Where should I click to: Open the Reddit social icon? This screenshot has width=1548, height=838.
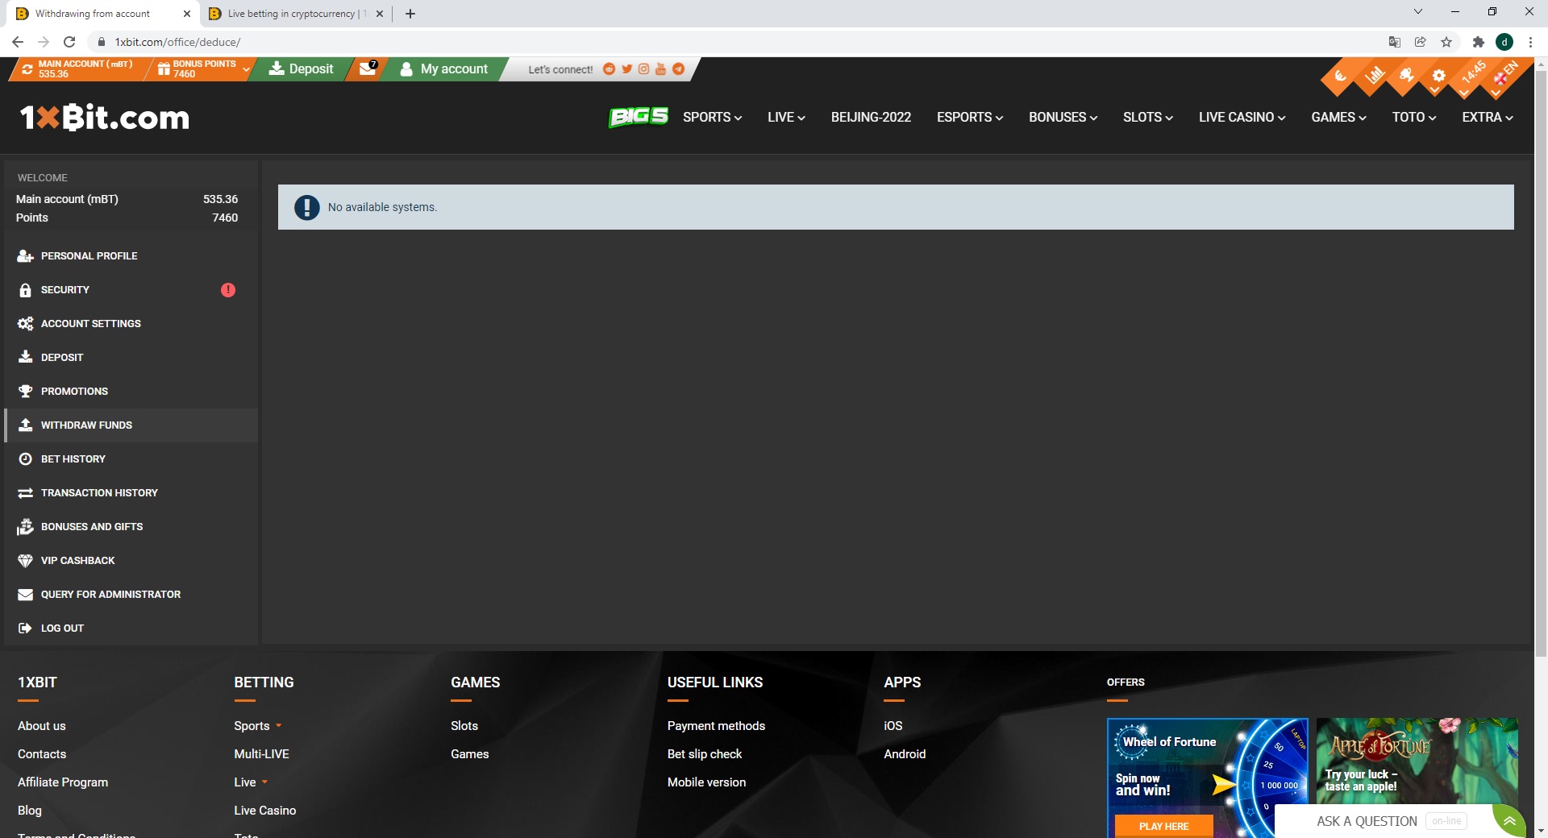610,69
